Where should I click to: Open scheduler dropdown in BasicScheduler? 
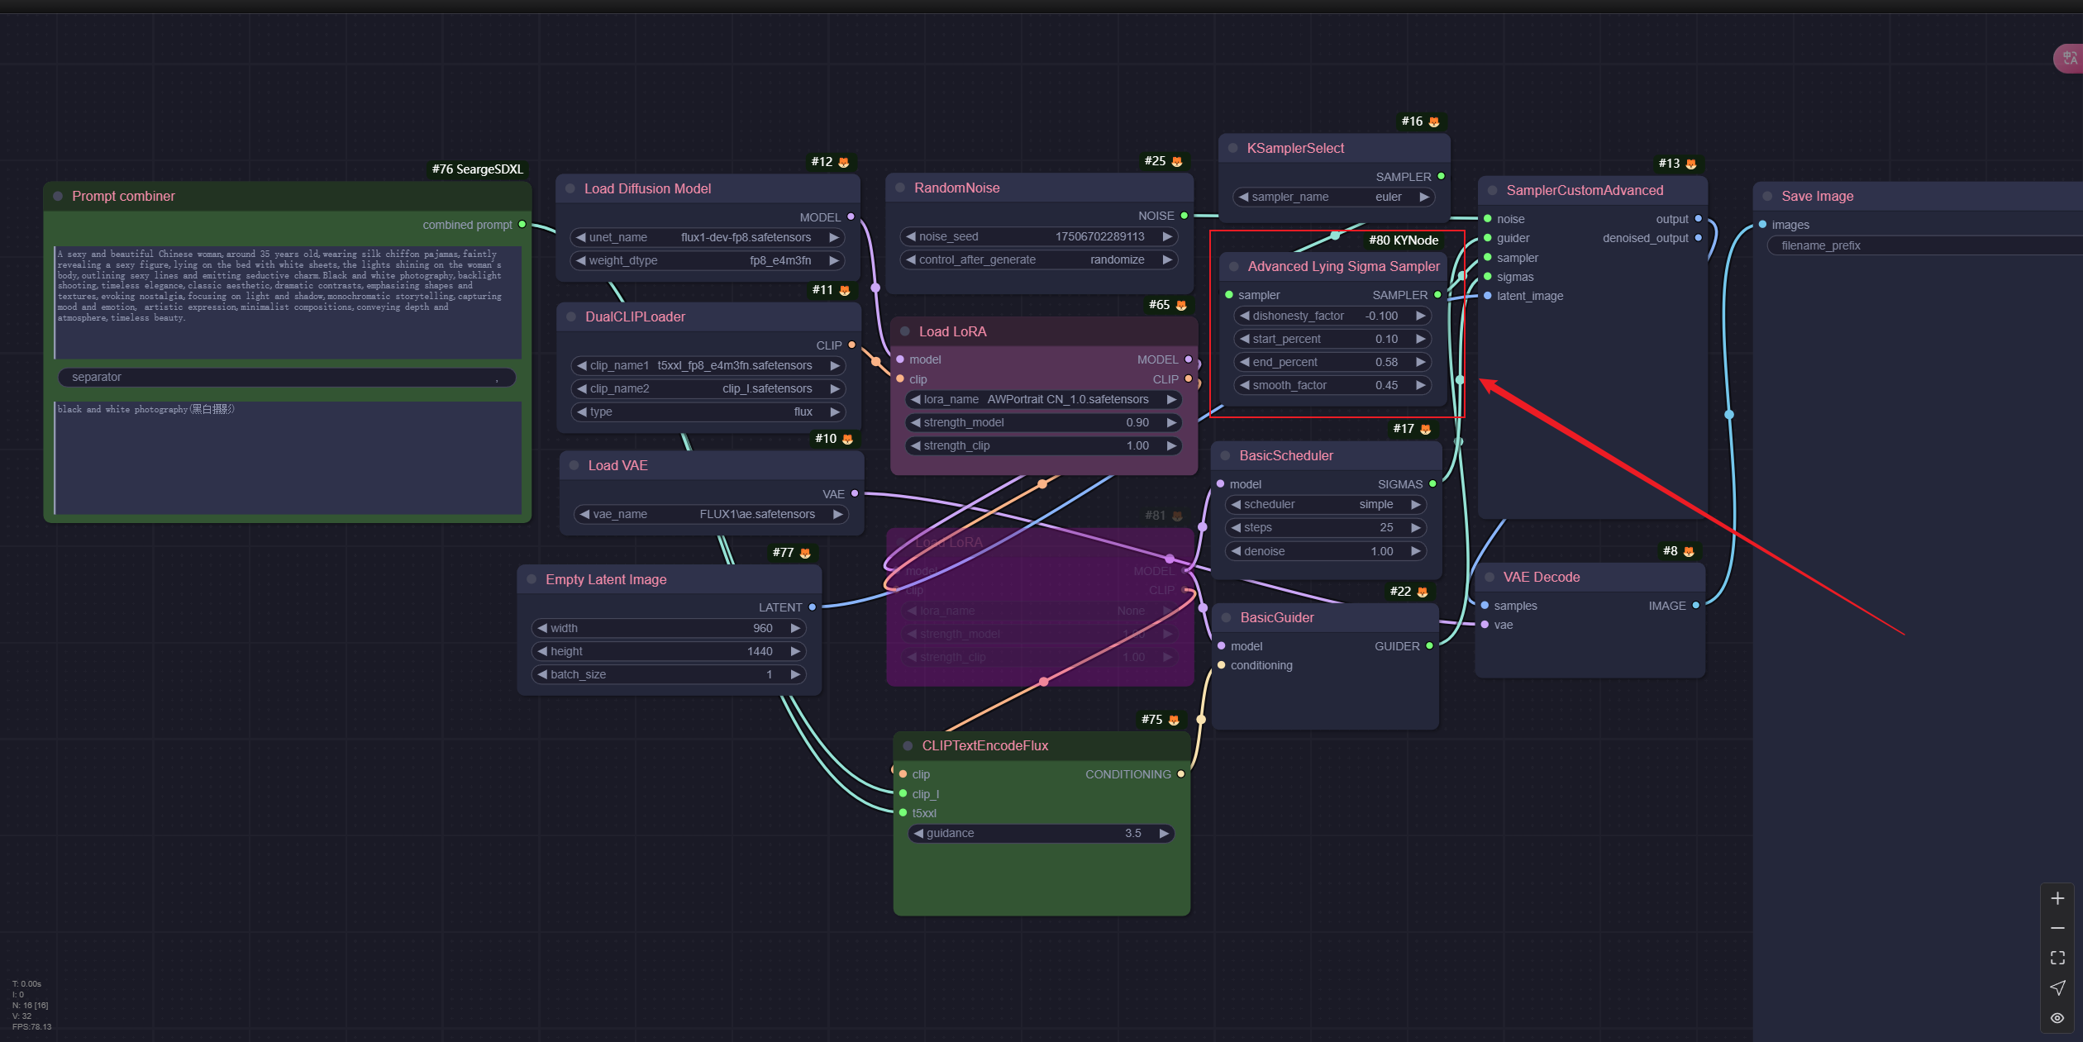click(x=1325, y=504)
